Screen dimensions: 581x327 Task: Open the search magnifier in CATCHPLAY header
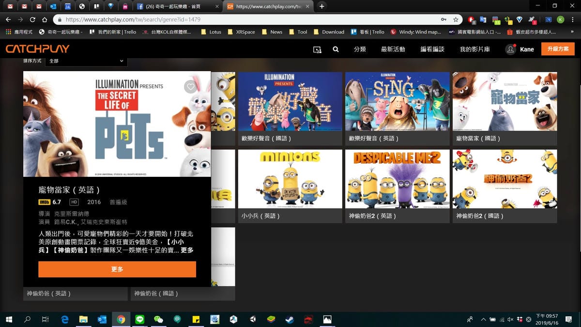click(x=336, y=49)
